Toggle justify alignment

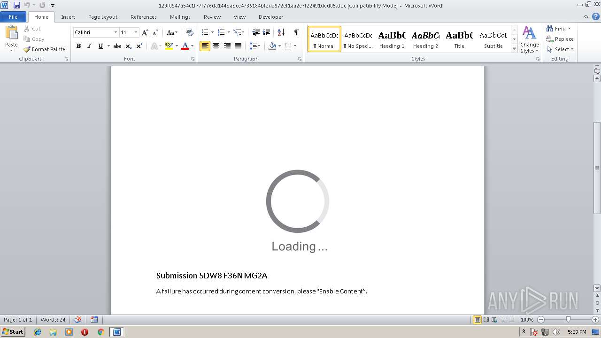click(x=238, y=46)
